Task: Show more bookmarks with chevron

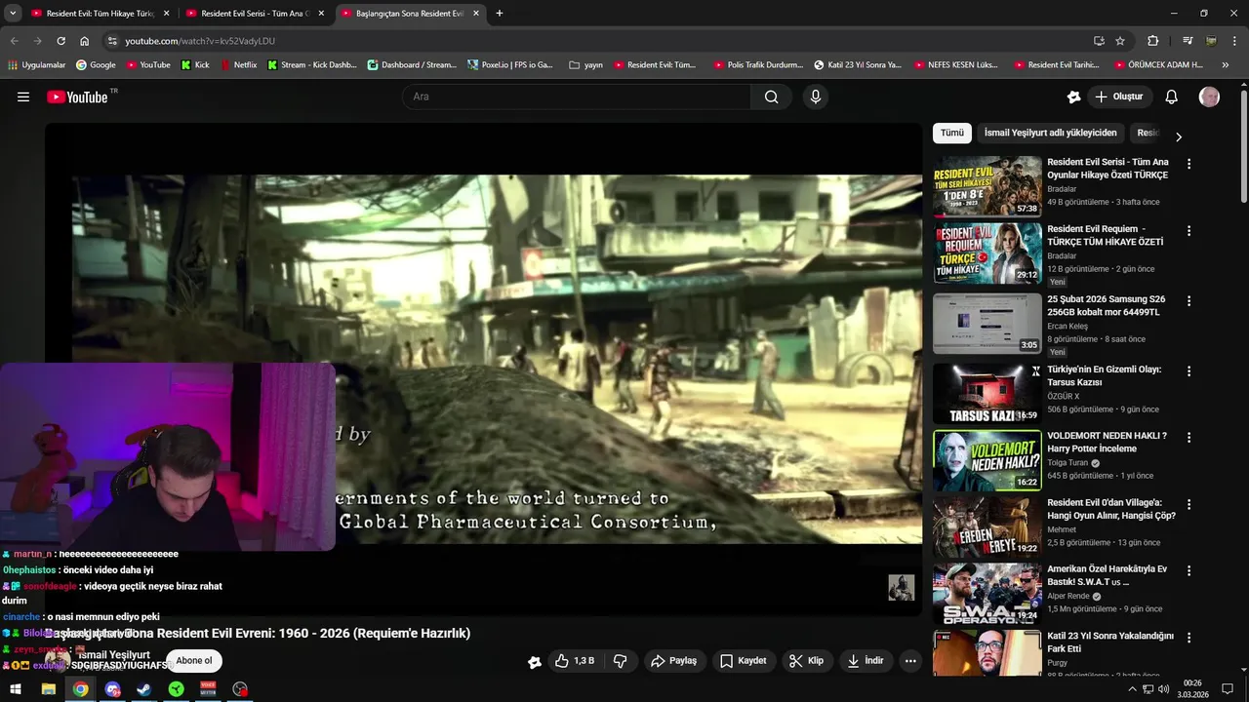Action: [x=1226, y=65]
